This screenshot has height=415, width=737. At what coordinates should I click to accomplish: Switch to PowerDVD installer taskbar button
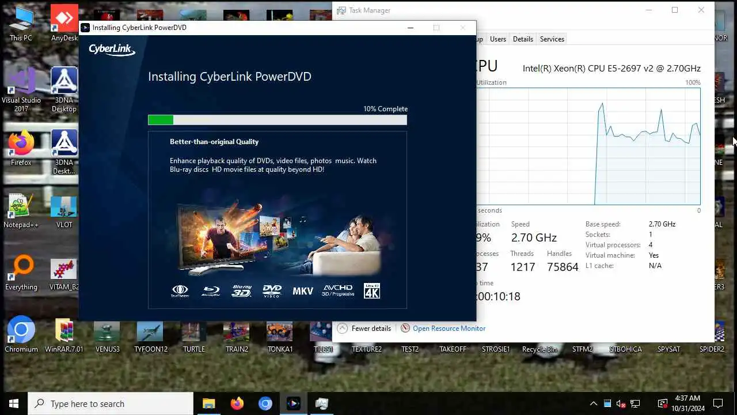coord(293,403)
